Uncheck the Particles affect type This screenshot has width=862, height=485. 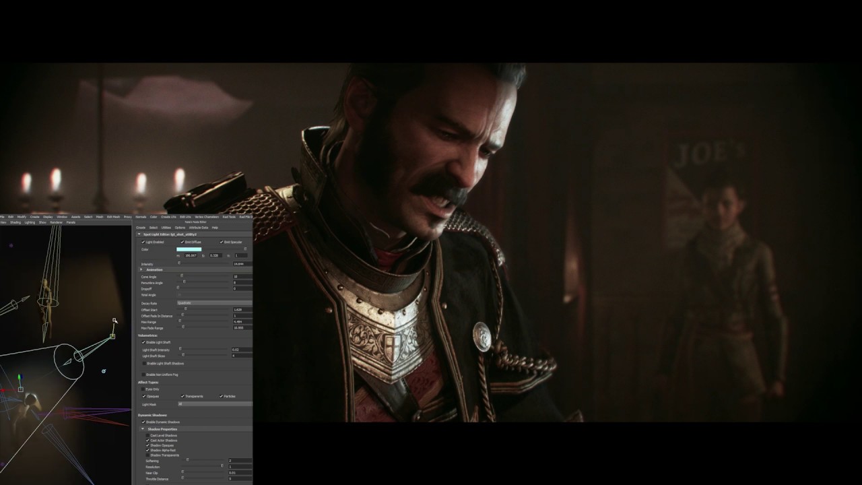222,396
